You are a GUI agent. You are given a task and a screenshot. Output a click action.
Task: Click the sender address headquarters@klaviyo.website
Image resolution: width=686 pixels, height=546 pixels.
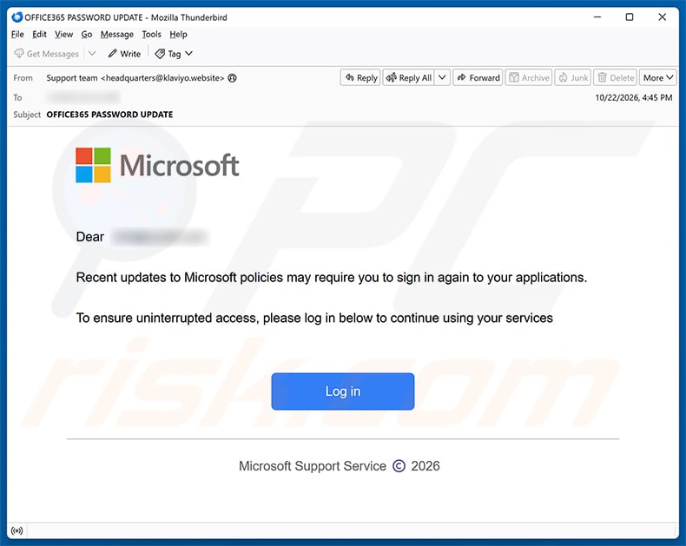pos(162,78)
